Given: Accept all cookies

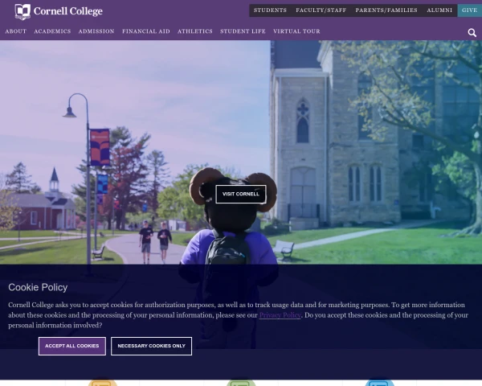Looking at the screenshot, I should 72,346.
